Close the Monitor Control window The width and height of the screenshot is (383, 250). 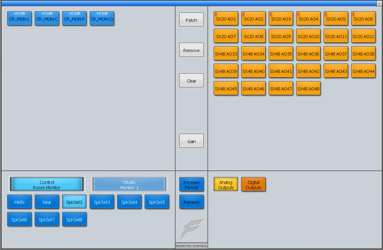[379, 3]
